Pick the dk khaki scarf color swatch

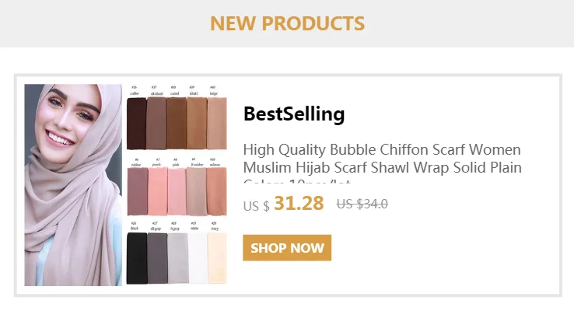[x=156, y=124]
